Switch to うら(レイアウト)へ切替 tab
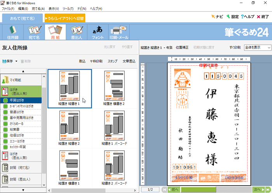The image size is (272, 193). (x=65, y=18)
